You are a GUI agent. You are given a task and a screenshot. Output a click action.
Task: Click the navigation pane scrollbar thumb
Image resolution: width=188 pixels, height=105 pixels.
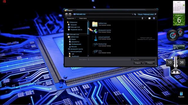pyautogui.click(x=88, y=28)
